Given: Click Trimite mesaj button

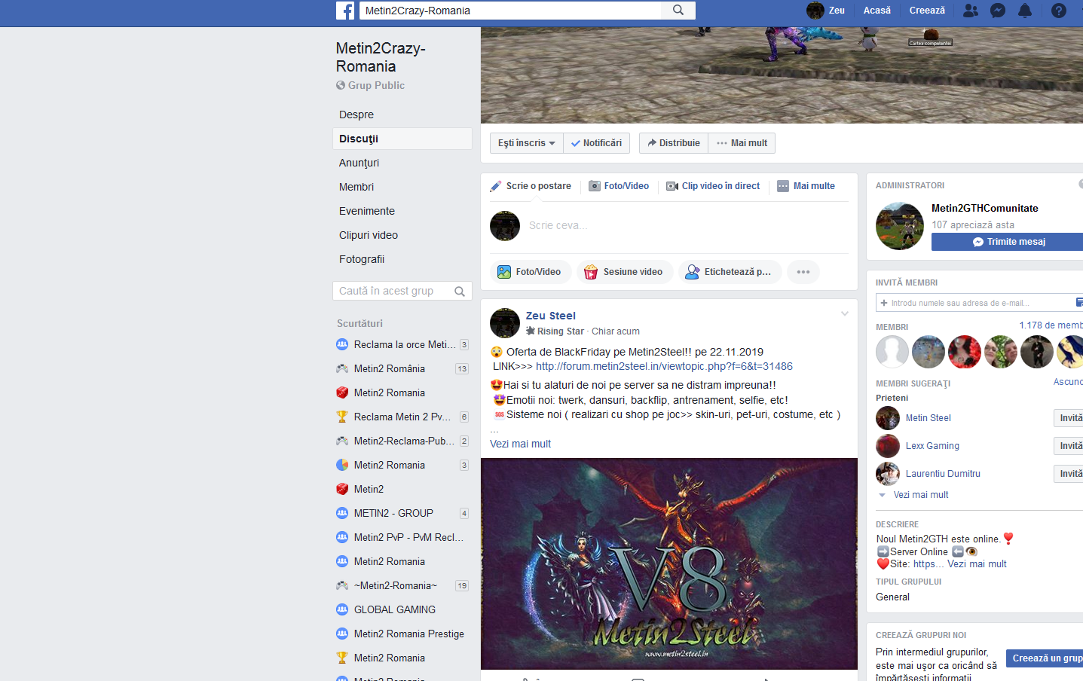Looking at the screenshot, I should point(1008,242).
